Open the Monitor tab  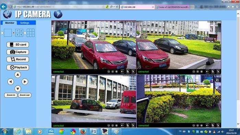10,23
